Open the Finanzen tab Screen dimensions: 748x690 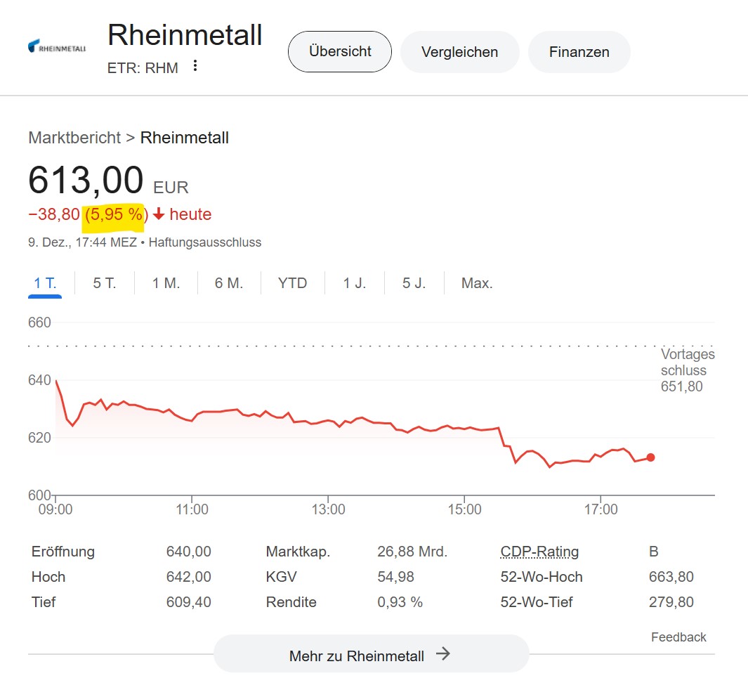[x=579, y=51]
